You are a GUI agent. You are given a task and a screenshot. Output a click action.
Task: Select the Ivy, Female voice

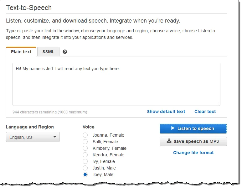tap(85, 161)
